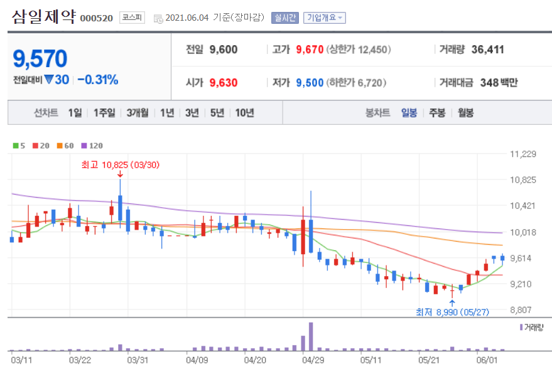Switch to 월봉 monthly candle chart
The width and height of the screenshot is (552, 369).
click(x=465, y=113)
